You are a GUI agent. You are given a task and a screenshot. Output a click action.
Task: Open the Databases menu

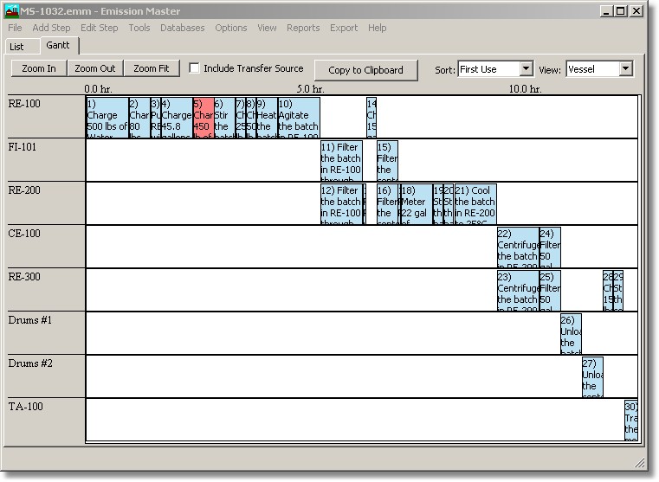[183, 28]
